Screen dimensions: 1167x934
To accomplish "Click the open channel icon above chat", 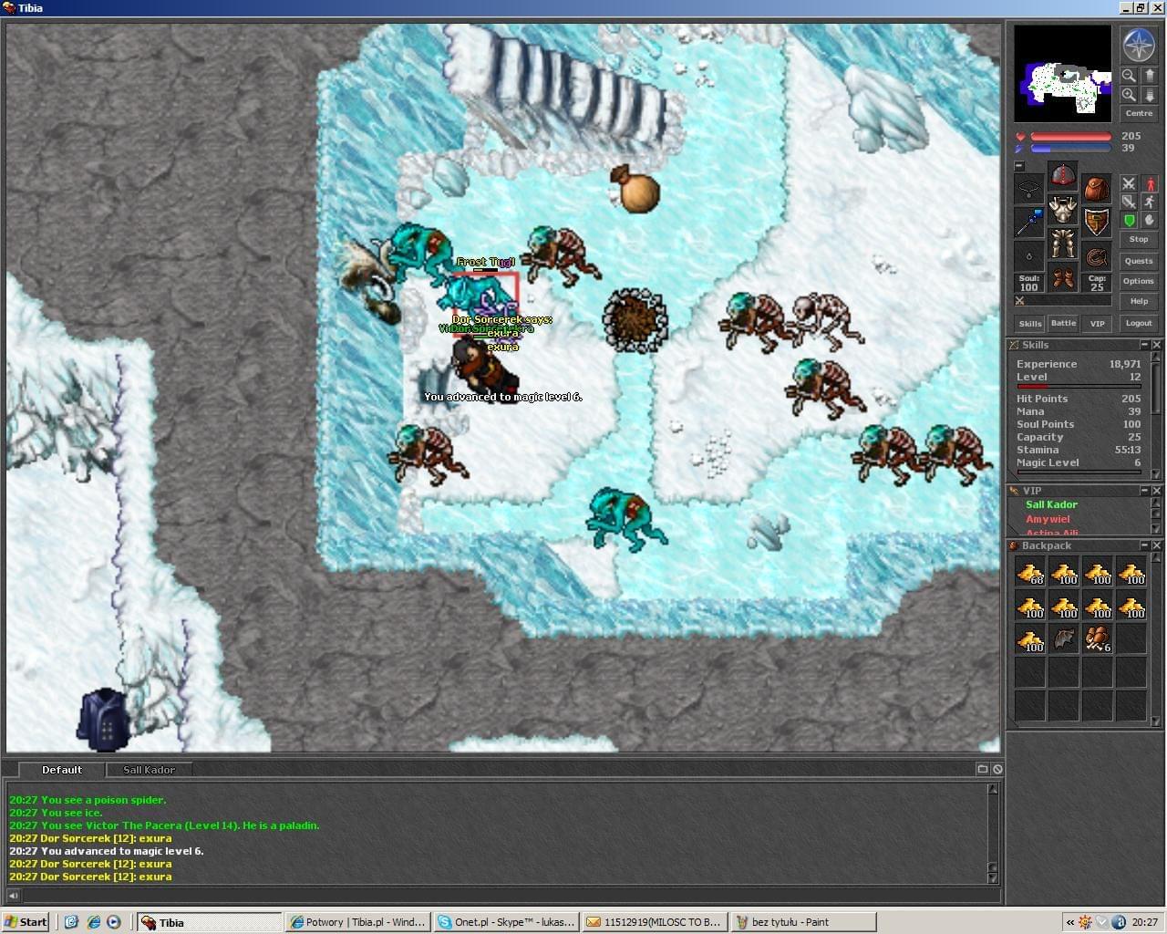I will [x=982, y=769].
